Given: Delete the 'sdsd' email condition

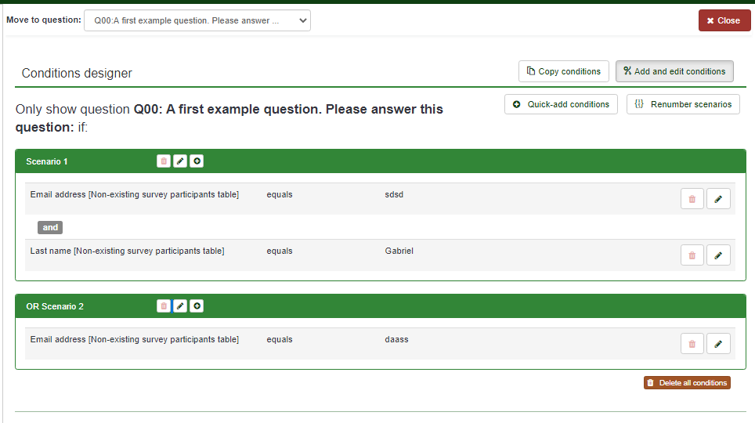Looking at the screenshot, I should pos(692,199).
